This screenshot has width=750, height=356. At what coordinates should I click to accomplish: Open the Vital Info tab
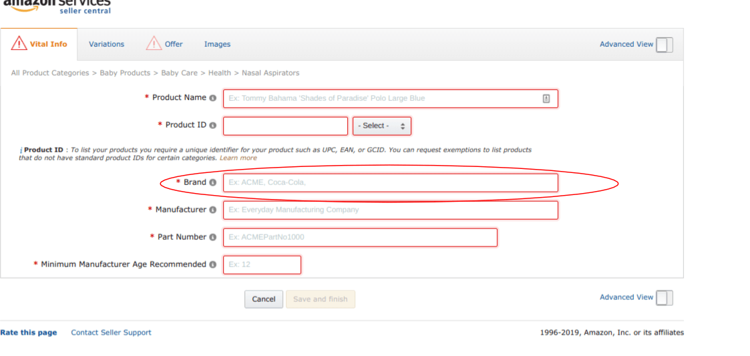tap(39, 44)
